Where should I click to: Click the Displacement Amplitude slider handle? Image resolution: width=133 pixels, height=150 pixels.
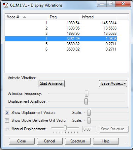pyautogui.click(x=86, y=101)
